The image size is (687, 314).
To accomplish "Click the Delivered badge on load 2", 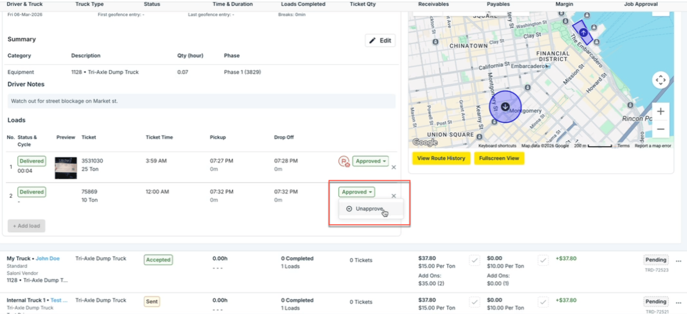I will (31, 192).
